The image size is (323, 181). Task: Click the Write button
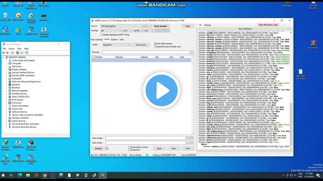(x=187, y=149)
